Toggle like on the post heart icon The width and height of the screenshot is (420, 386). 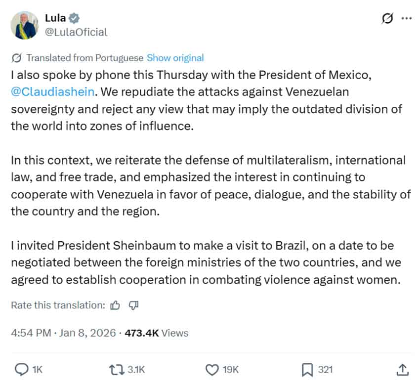pyautogui.click(x=212, y=369)
